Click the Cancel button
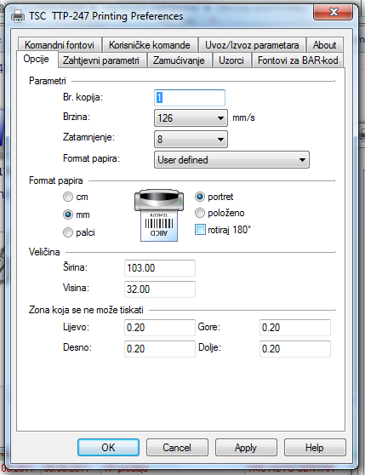This screenshot has height=475, width=365. coord(177,448)
